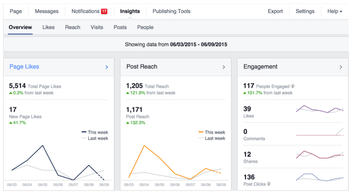Click the Page Likes heading link

(x=24, y=67)
